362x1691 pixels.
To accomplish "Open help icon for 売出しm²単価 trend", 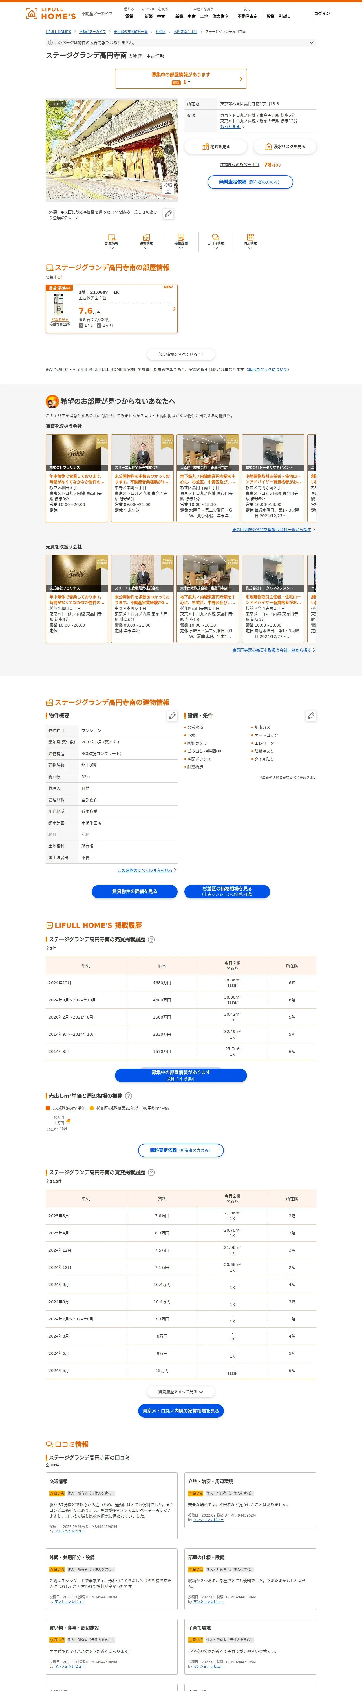I will [129, 1095].
